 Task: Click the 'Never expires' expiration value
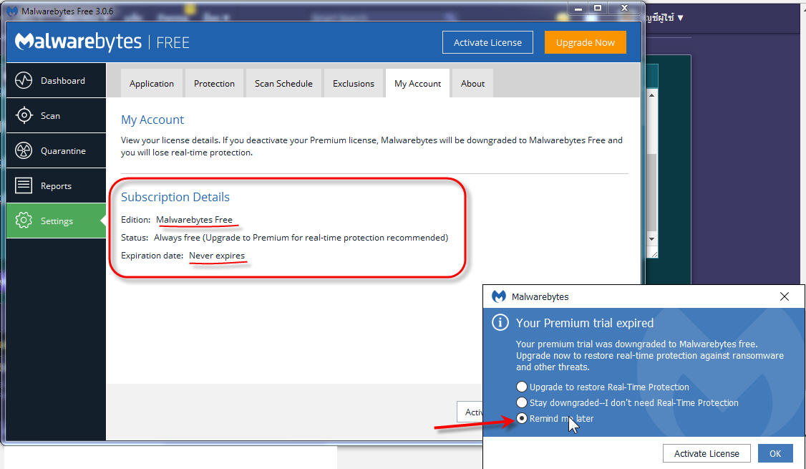pyautogui.click(x=217, y=256)
